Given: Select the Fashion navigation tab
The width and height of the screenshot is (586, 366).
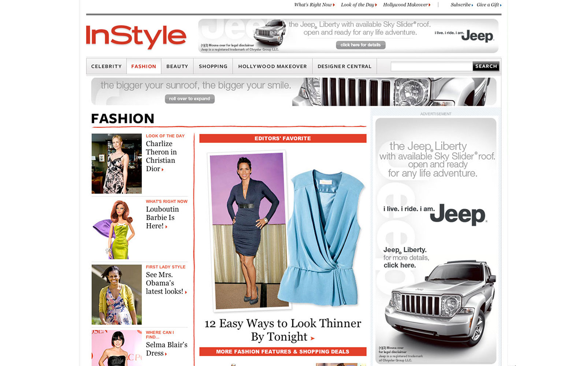Looking at the screenshot, I should [144, 67].
